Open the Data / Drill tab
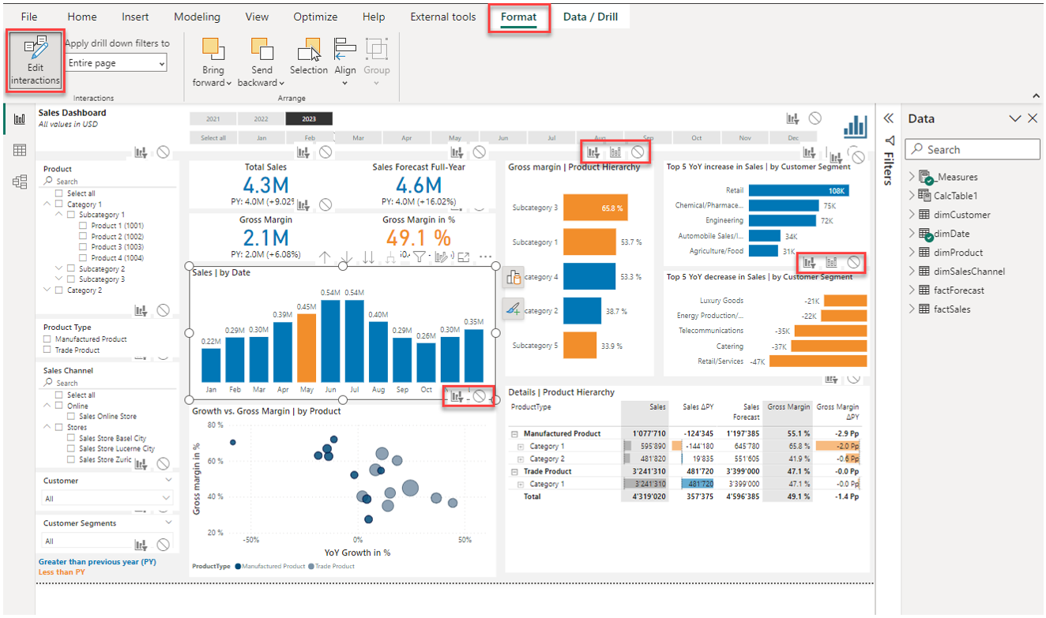The width and height of the screenshot is (1046, 618). (591, 17)
